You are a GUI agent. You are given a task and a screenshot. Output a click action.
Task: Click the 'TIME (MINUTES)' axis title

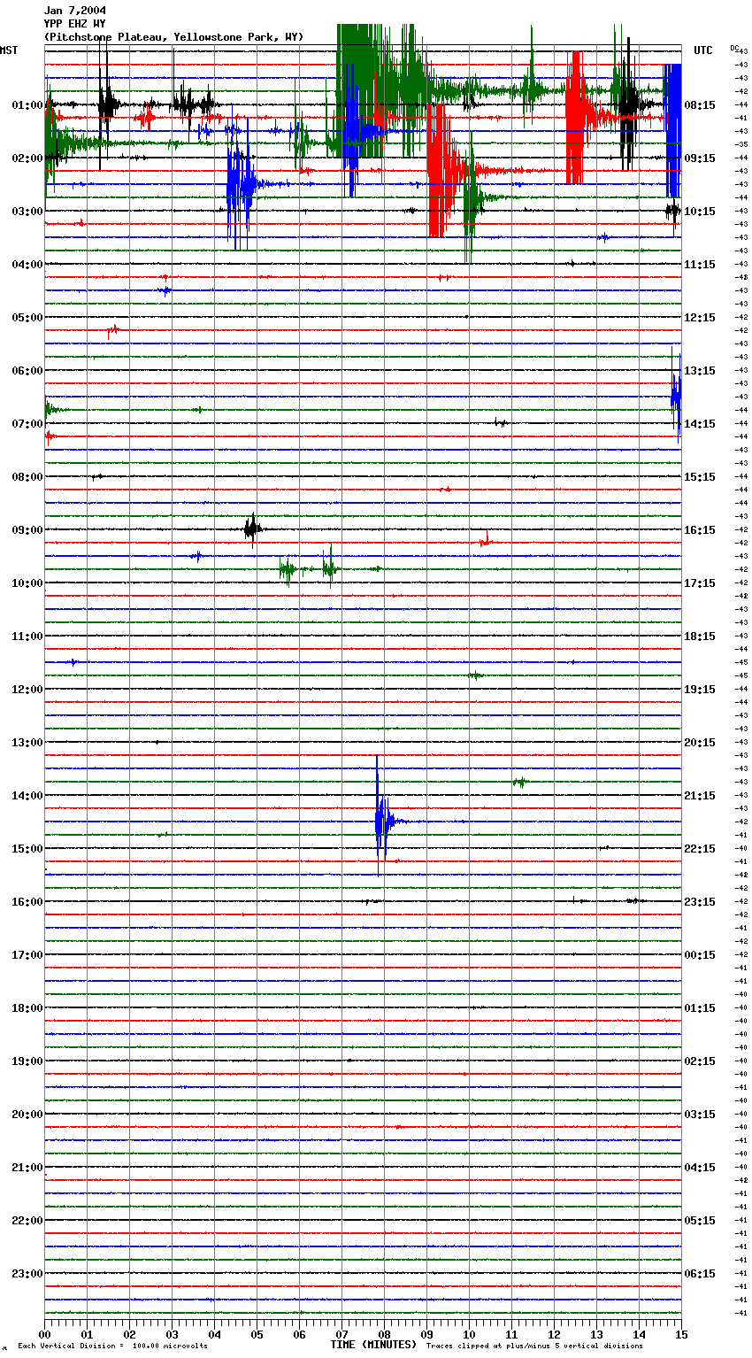coord(373,1345)
